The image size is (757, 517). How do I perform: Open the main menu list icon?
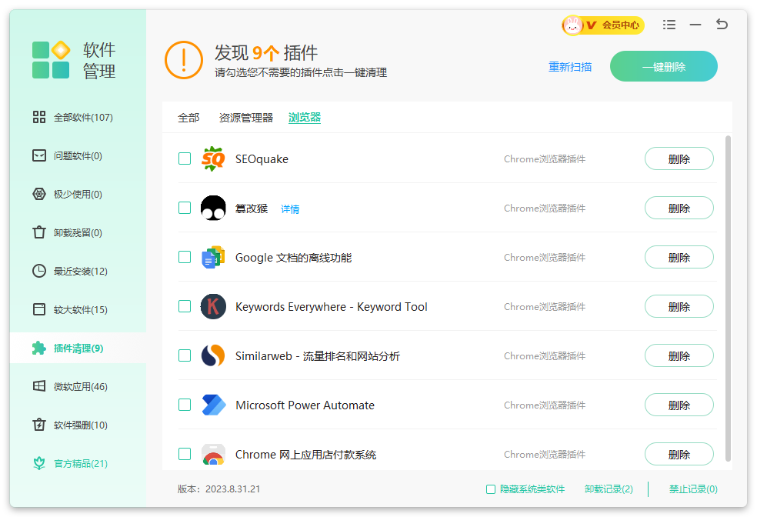pos(669,25)
